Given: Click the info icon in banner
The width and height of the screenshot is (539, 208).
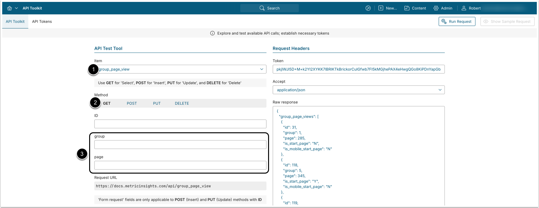Looking at the screenshot, I should [x=212, y=33].
